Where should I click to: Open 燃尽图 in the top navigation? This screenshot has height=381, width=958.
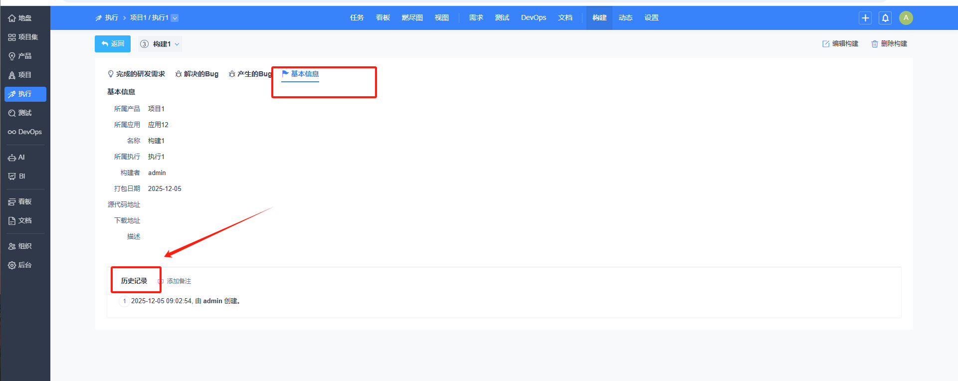point(412,18)
